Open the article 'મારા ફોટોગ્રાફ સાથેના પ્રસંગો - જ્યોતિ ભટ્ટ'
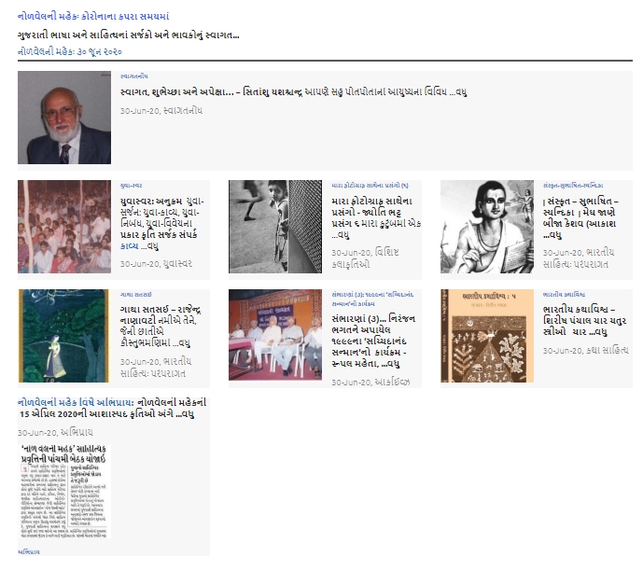 (376, 217)
